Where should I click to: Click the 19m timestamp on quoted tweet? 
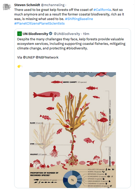pos(86,34)
